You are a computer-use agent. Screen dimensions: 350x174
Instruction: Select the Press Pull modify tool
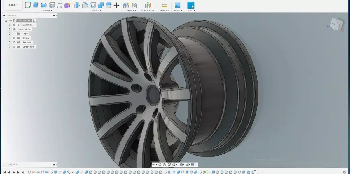tap(76, 5)
